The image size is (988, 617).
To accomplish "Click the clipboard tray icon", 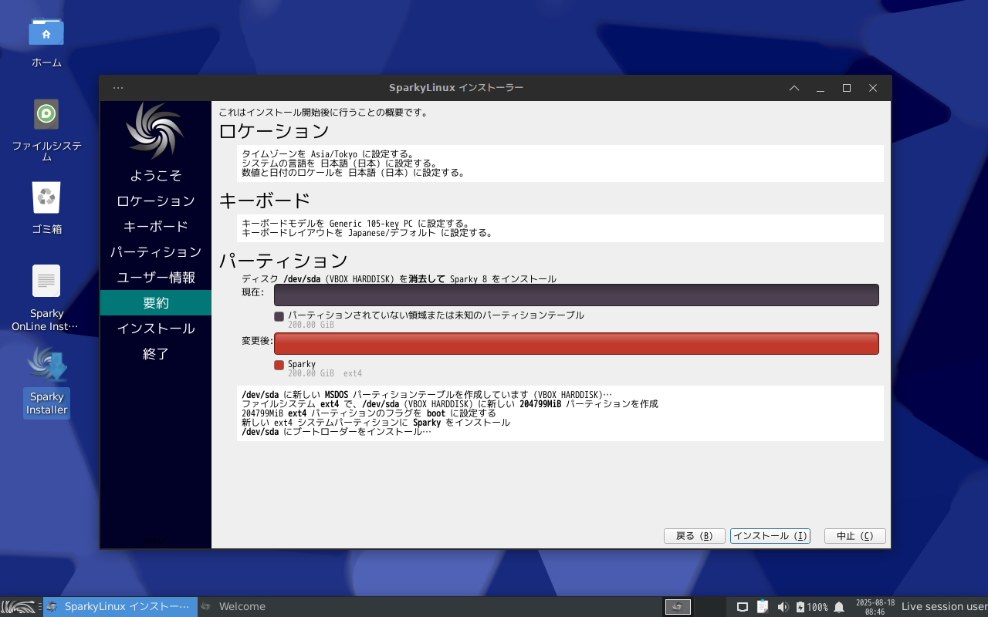I will 763,607.
